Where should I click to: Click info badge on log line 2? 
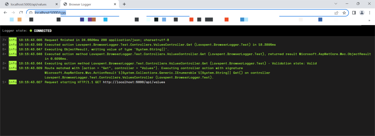tap(13, 68)
